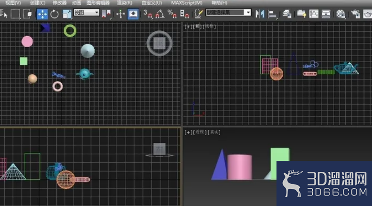Image resolution: width=372 pixels, height=206 pixels.
Task: Open the 创建(C) menu
Action: (x=38, y=3)
